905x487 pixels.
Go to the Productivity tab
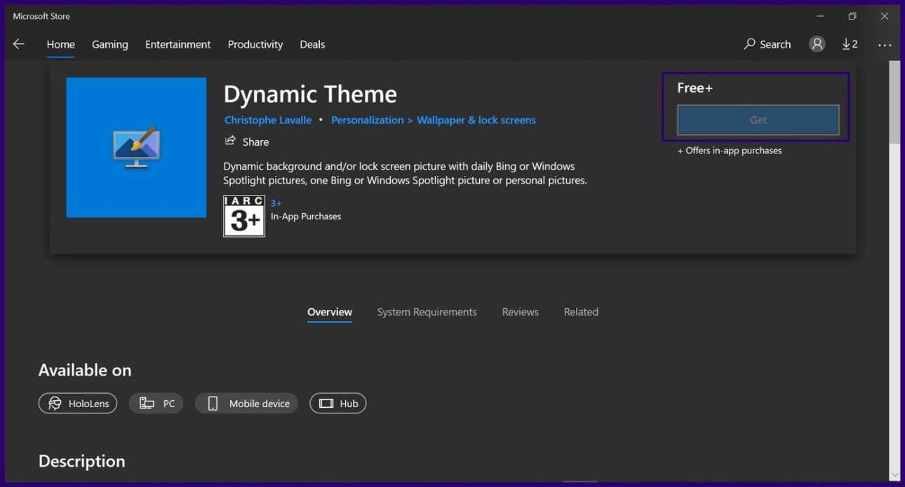pyautogui.click(x=255, y=44)
